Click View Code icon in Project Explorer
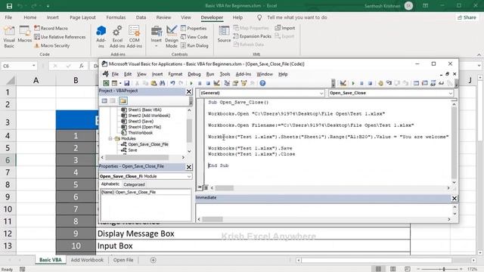 [104, 100]
